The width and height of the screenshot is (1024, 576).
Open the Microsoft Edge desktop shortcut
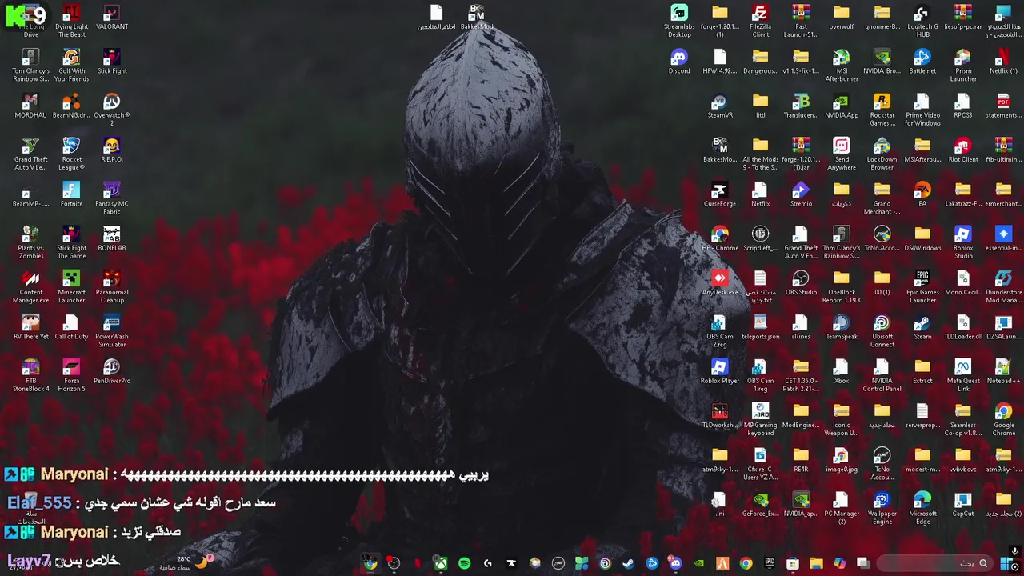[x=922, y=509]
